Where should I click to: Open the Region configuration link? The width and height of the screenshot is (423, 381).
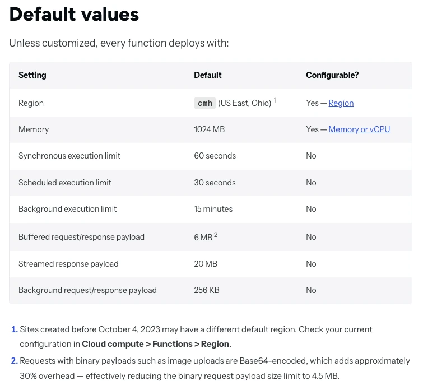click(341, 103)
